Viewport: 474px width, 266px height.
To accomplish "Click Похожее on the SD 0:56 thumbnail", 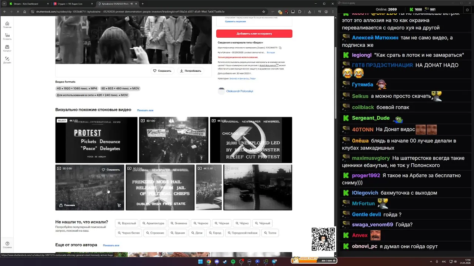I will (x=67, y=205).
